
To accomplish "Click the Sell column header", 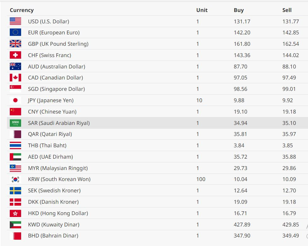I will coord(287,10).
